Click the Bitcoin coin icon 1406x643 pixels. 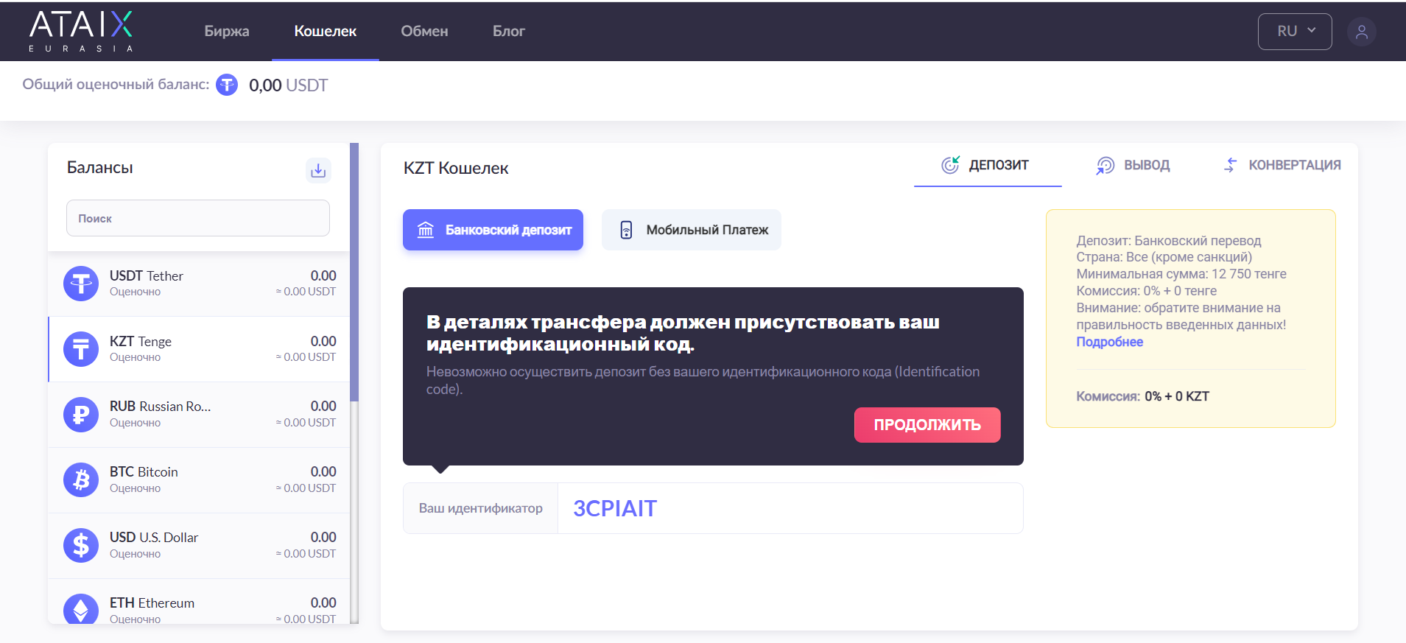(x=81, y=479)
